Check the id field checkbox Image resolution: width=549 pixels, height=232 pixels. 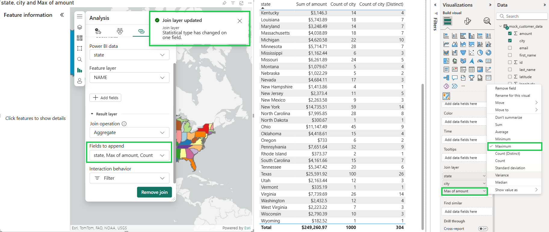click(510, 62)
